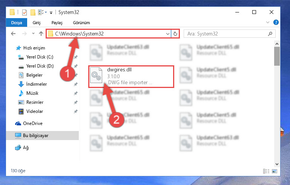Switch to details view in status bar
This screenshot has height=185, width=290.
[x=266, y=171]
